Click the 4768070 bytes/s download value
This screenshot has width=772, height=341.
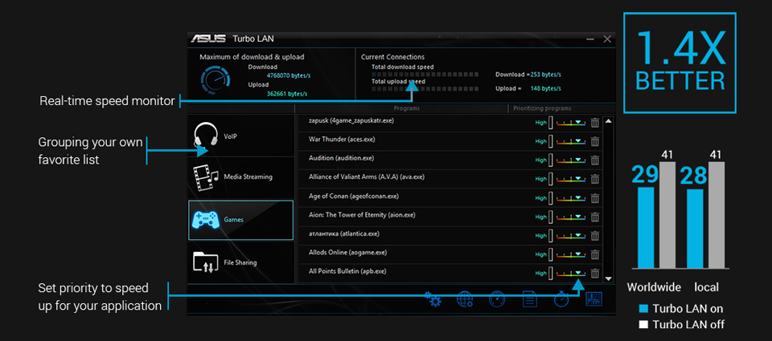tap(289, 75)
